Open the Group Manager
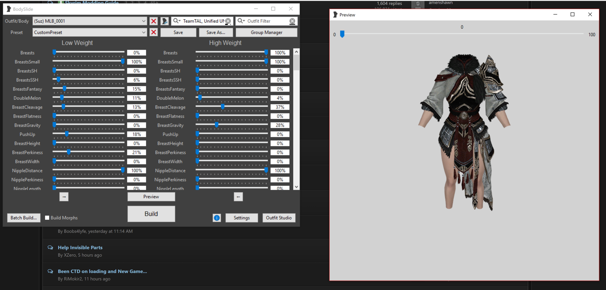This screenshot has height=290, width=606. [x=266, y=32]
